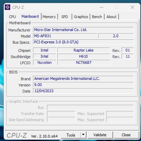Open the About tab
The image size is (141, 141).
click(x=111, y=17)
